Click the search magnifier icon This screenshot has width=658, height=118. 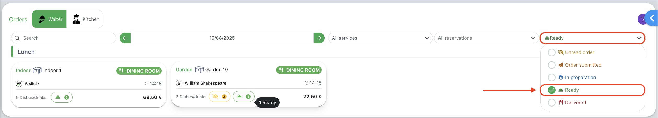[17, 38]
